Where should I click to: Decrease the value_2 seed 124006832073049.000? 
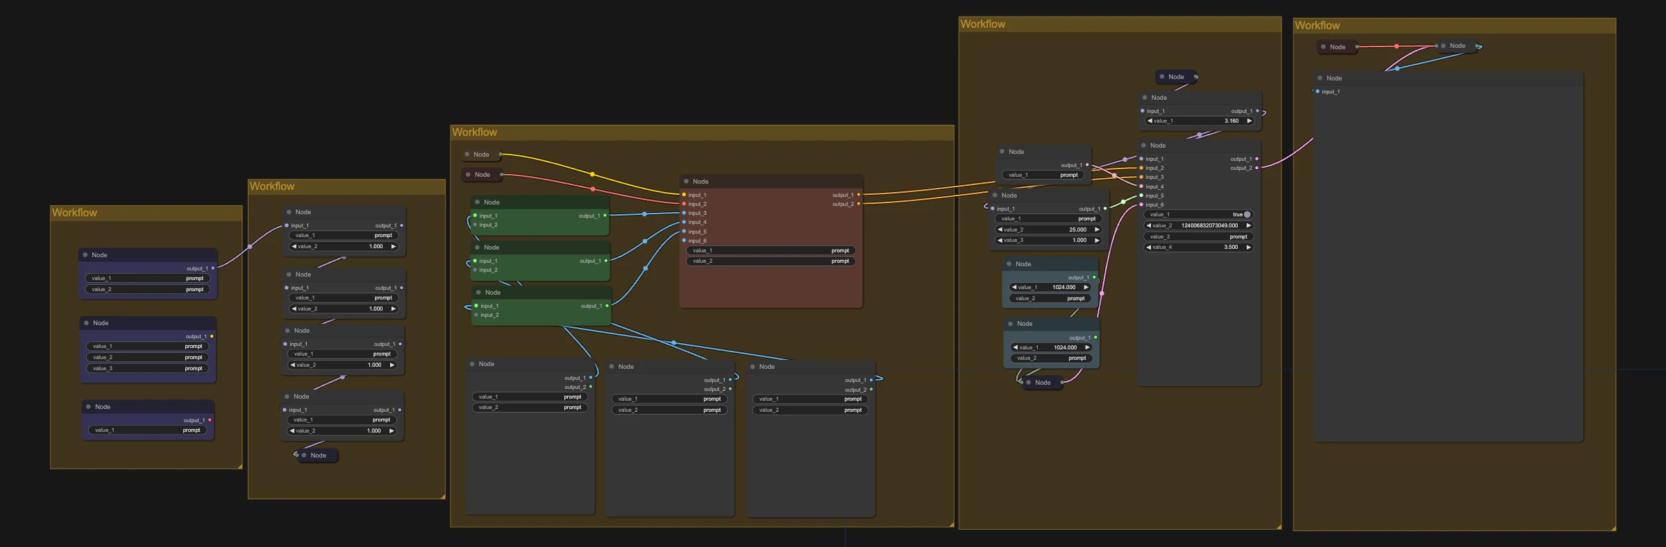(1149, 225)
